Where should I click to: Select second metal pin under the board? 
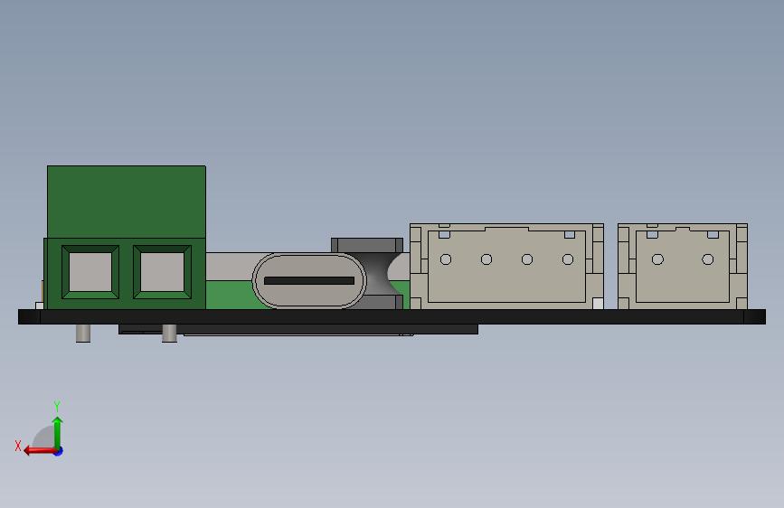(x=169, y=334)
